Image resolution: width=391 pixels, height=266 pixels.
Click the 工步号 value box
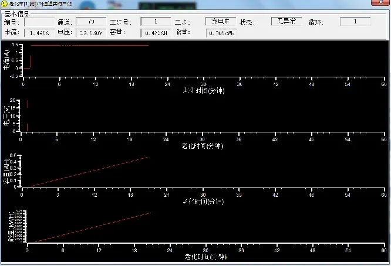point(156,22)
